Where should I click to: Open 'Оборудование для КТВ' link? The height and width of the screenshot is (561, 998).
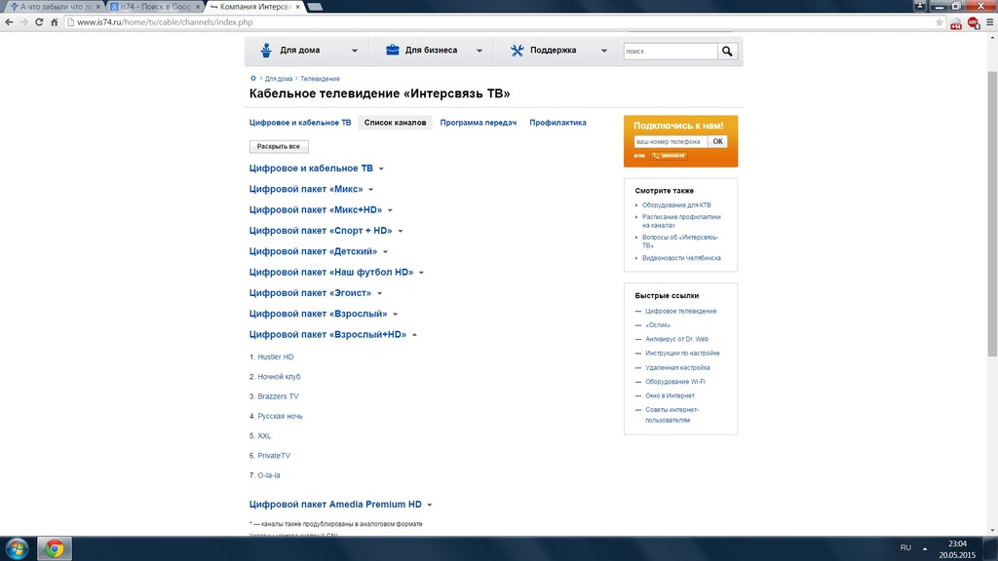(x=676, y=206)
